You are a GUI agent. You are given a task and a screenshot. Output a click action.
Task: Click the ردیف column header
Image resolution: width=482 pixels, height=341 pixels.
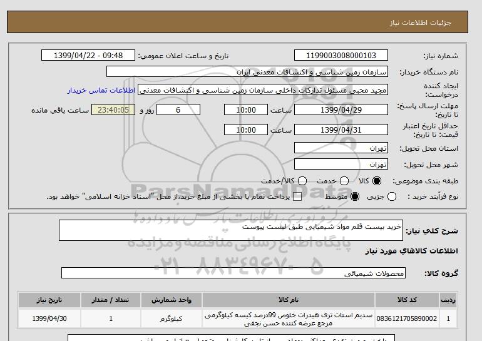pyautogui.click(x=448, y=300)
